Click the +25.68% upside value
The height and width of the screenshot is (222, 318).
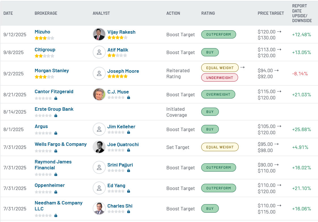tap(301, 129)
